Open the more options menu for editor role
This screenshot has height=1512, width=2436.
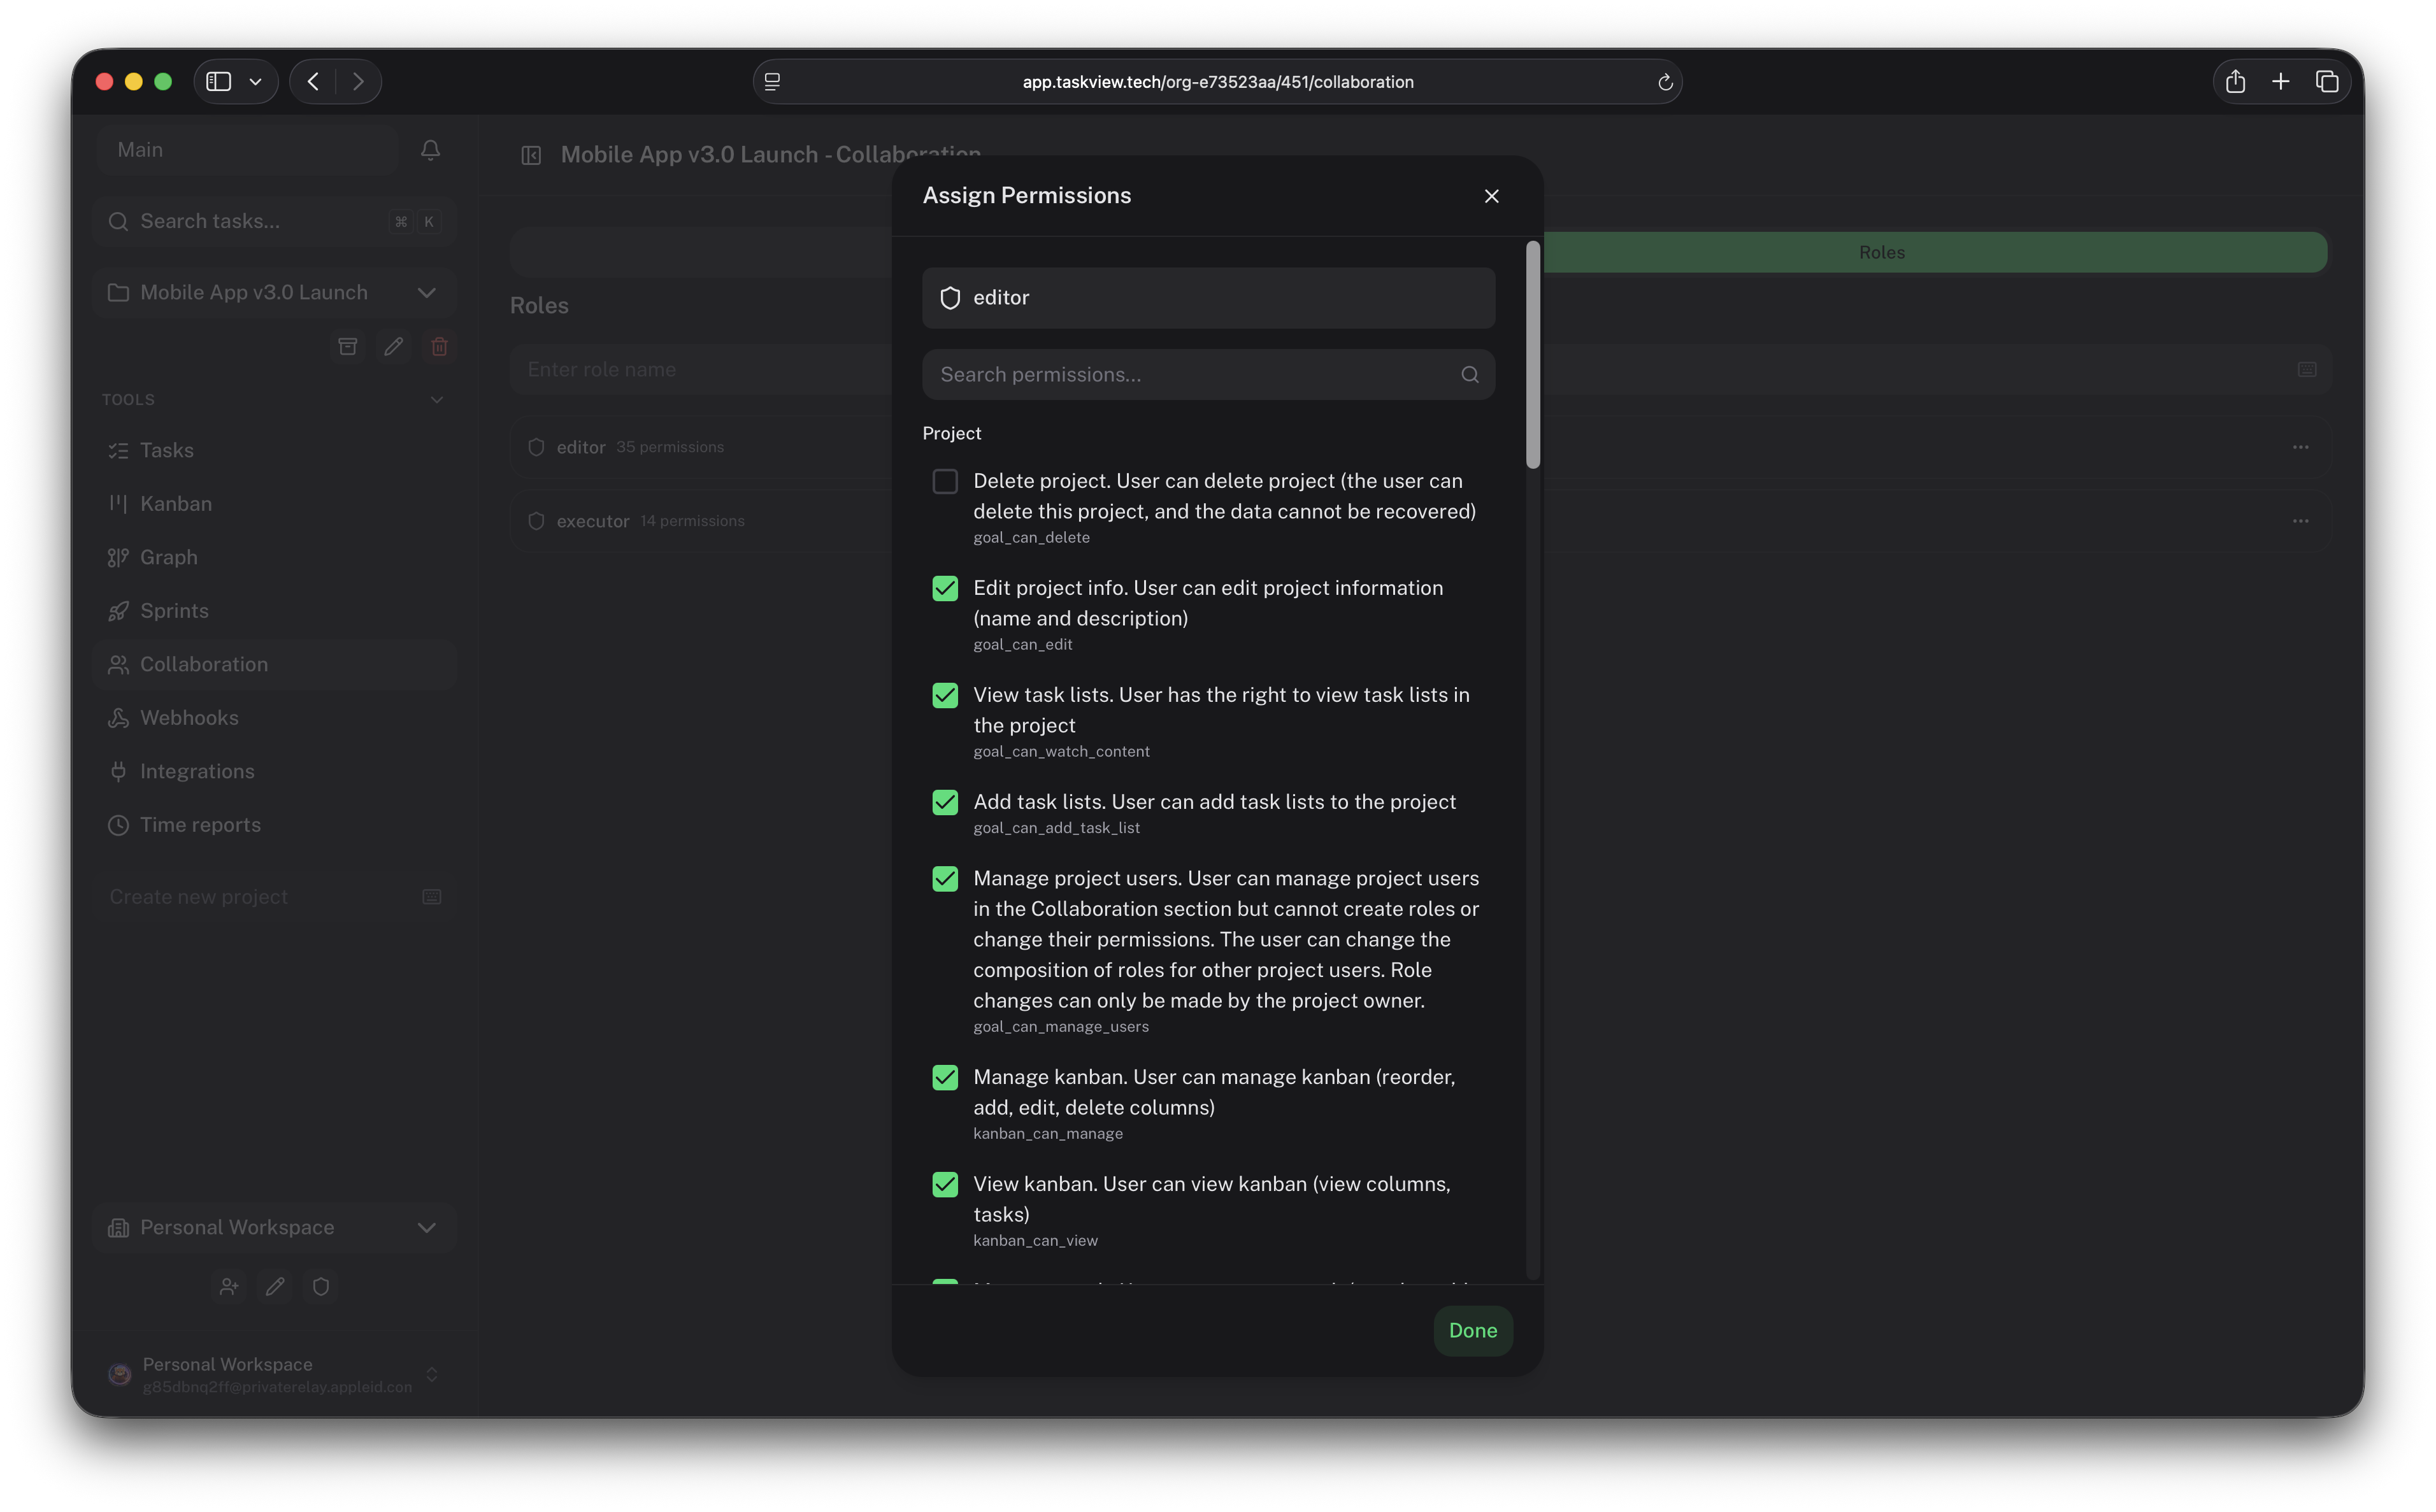2300,447
